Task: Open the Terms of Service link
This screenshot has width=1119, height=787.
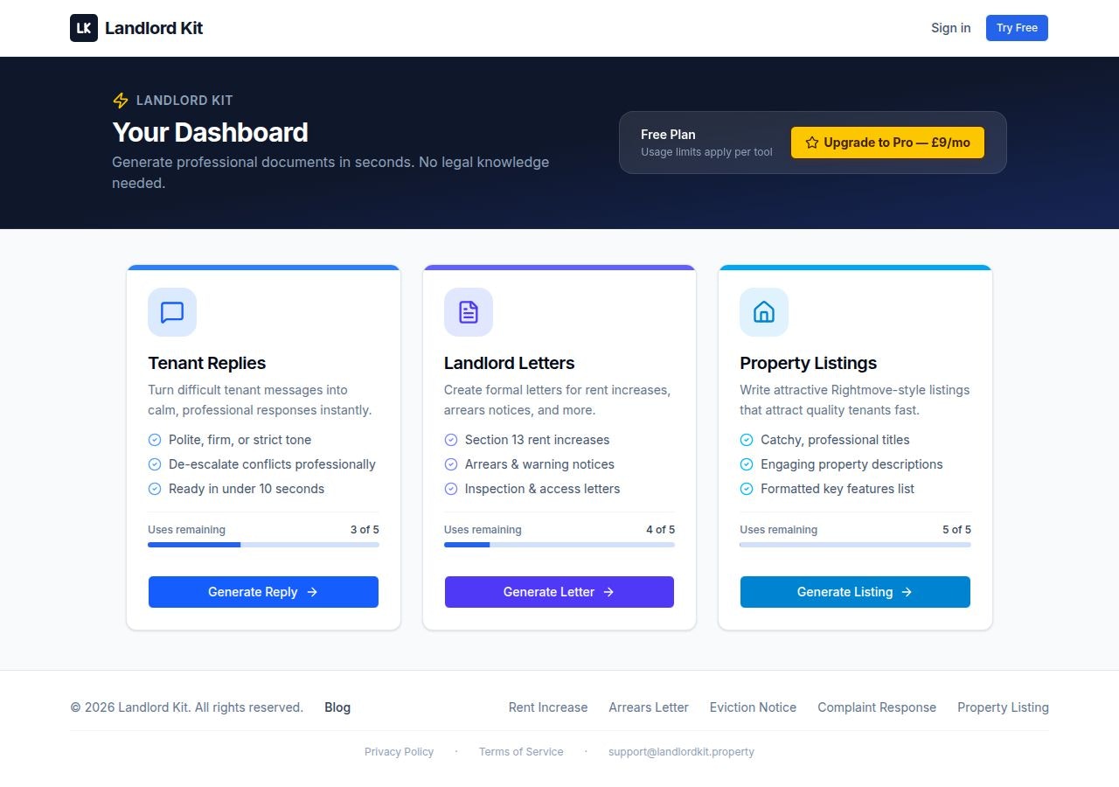Action: point(521,752)
